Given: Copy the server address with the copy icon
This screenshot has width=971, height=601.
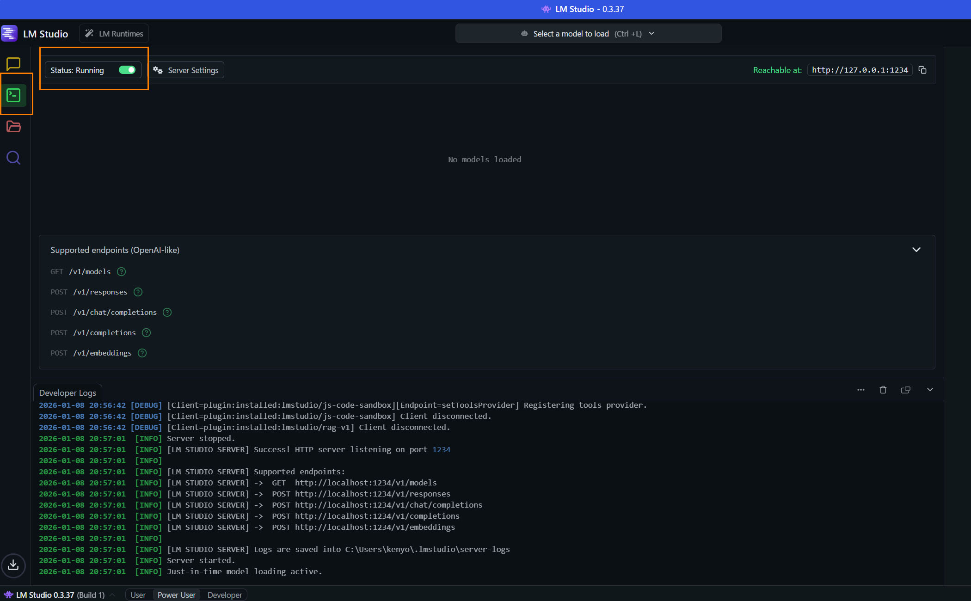Looking at the screenshot, I should [922, 70].
